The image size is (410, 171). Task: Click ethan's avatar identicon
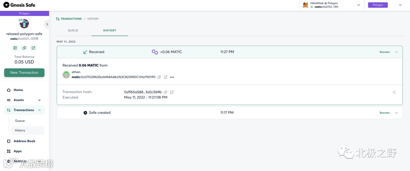pyautogui.click(x=66, y=75)
